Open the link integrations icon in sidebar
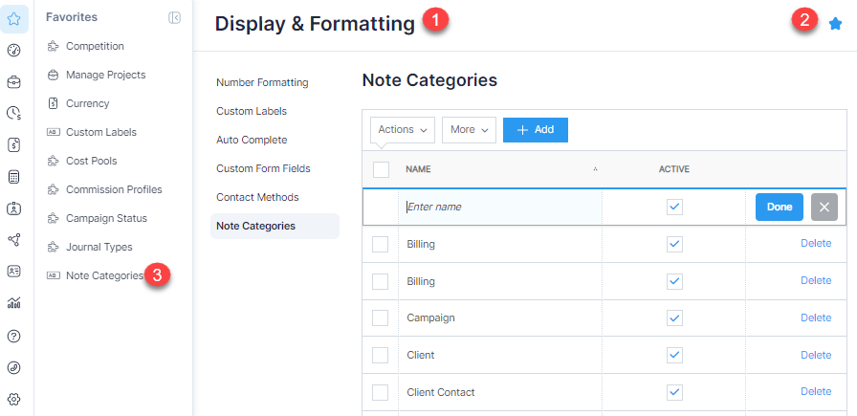Viewport: 857px width, 416px height. click(14, 368)
